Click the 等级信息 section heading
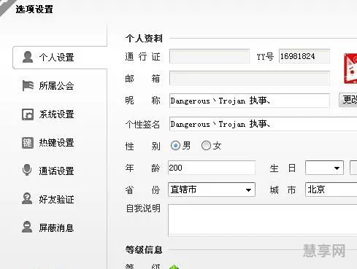The width and height of the screenshot is (357, 269). (x=144, y=250)
